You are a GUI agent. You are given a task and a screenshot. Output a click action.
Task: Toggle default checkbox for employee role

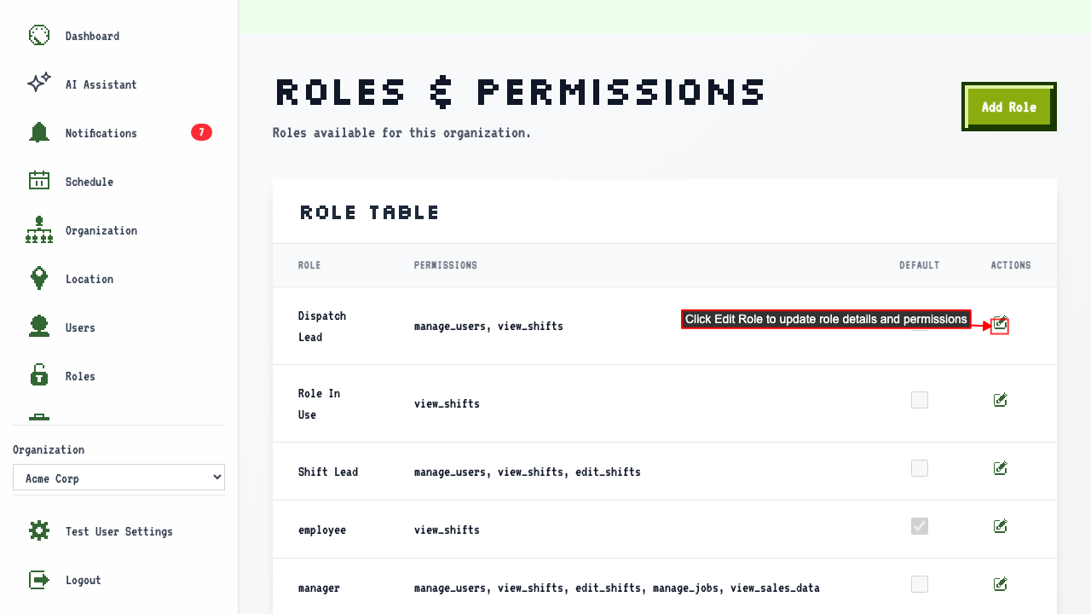[920, 526]
